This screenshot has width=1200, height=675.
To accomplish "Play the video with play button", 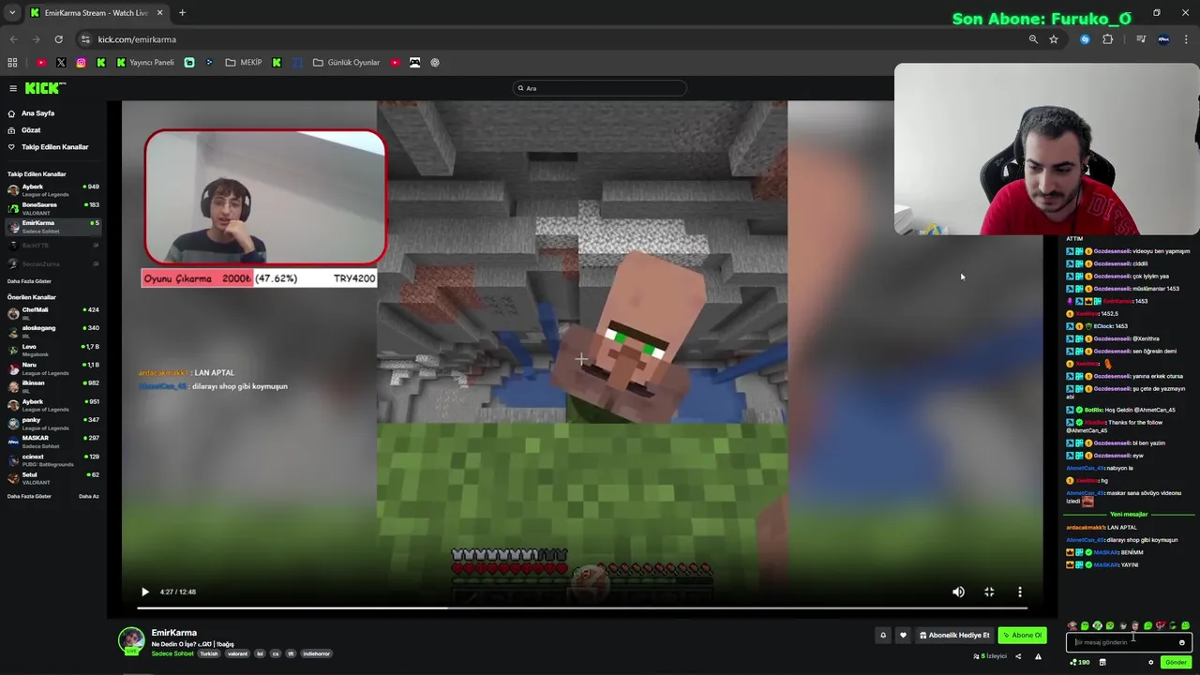I will coord(144,592).
